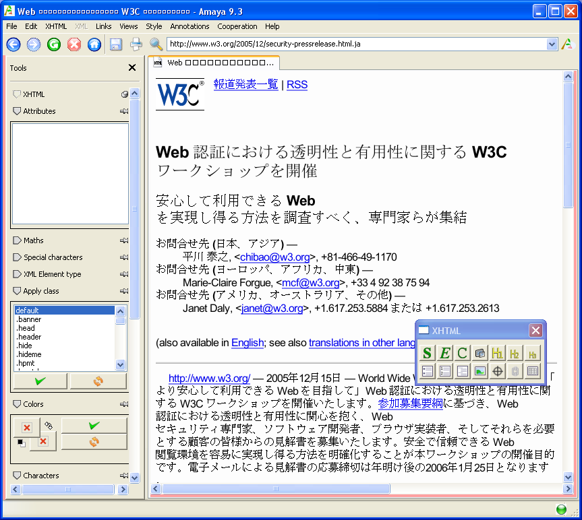Click the target anchor icon in XHTML palette

[498, 370]
